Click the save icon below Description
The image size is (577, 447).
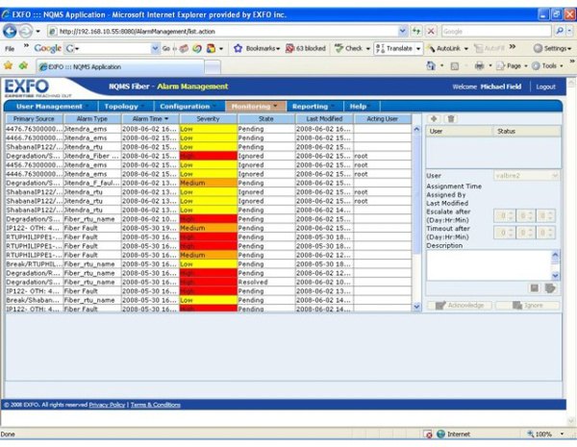[535, 287]
